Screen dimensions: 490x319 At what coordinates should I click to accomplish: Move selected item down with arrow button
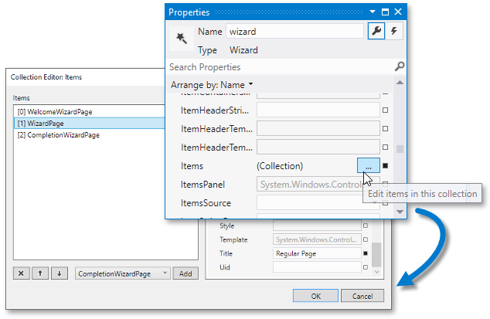(60, 273)
